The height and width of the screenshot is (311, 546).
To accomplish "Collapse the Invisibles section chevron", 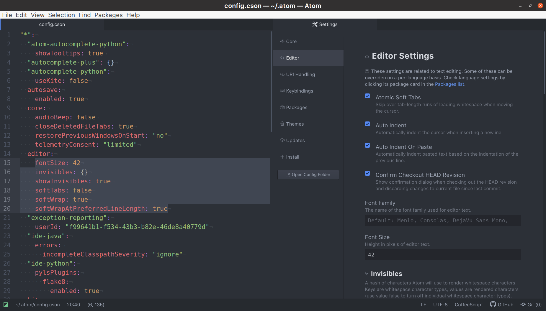I will pyautogui.click(x=367, y=274).
